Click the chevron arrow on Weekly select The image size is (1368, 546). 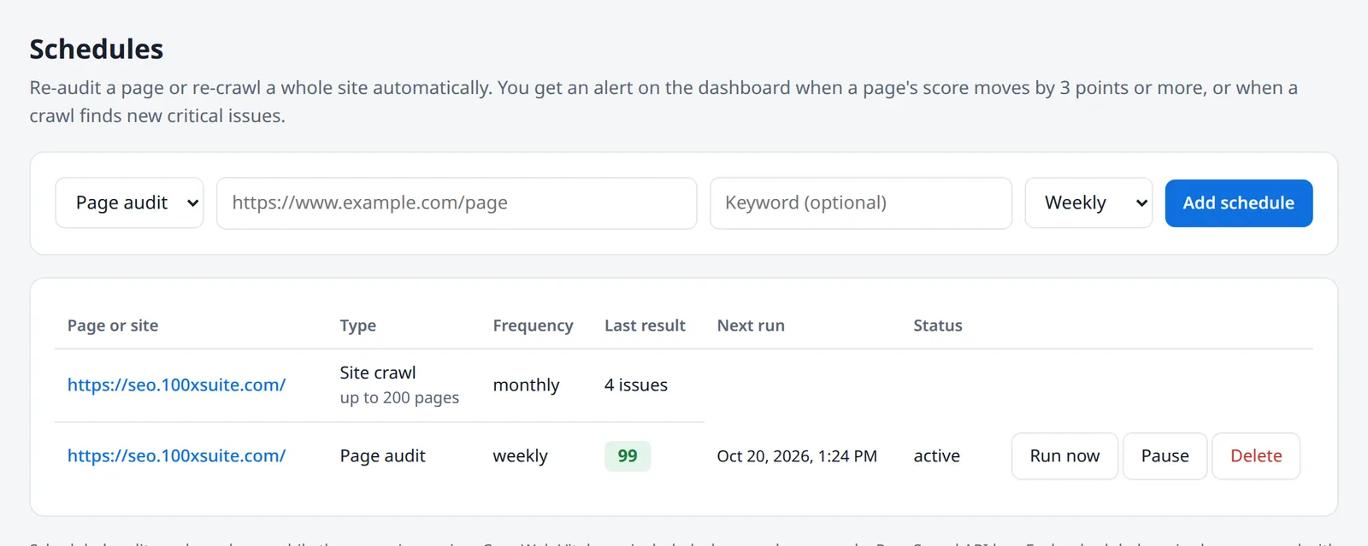pos(1141,203)
